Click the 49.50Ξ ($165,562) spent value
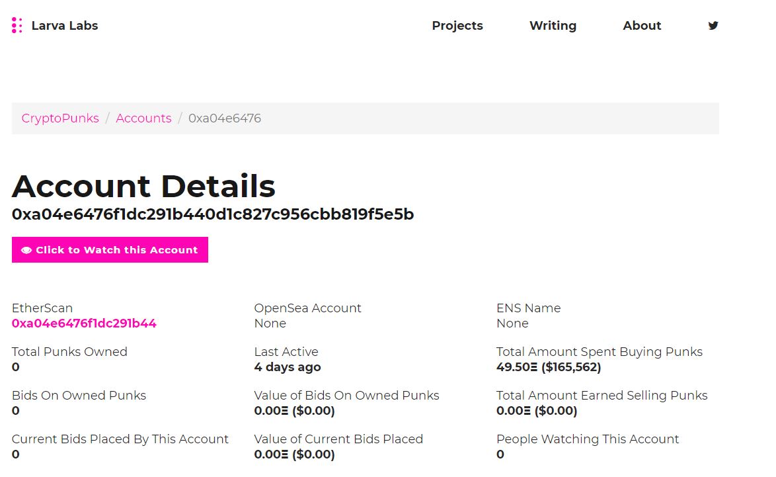The height and width of the screenshot is (477, 776). click(549, 367)
